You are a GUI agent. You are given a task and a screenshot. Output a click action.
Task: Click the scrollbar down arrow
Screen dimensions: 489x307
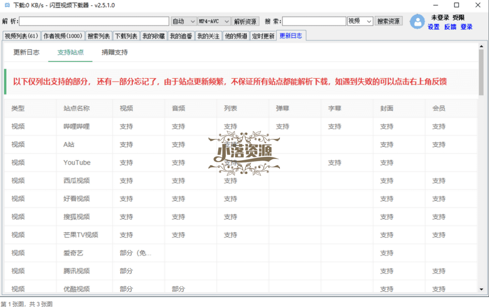pos(481,289)
